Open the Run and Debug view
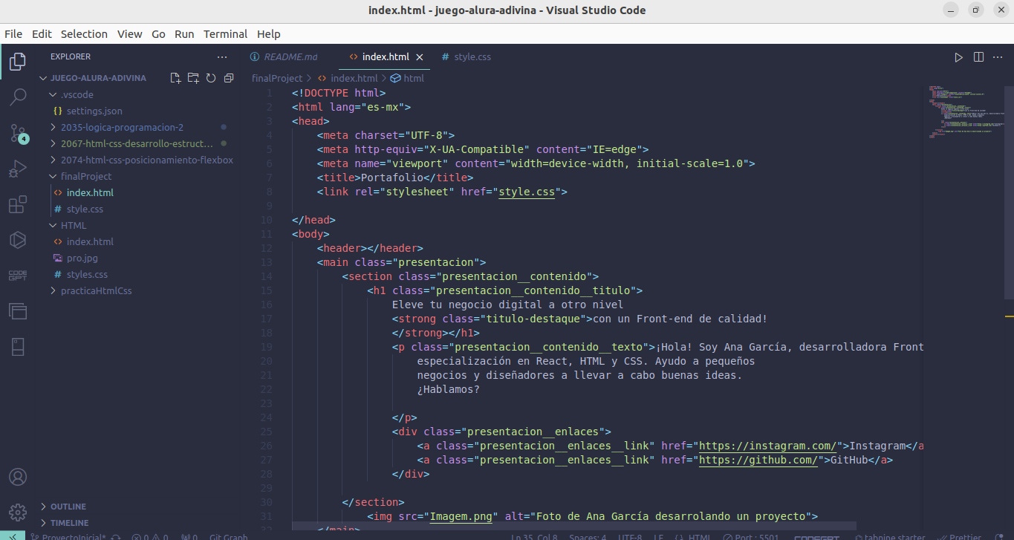Screen dimensions: 1014x540 pos(18,169)
